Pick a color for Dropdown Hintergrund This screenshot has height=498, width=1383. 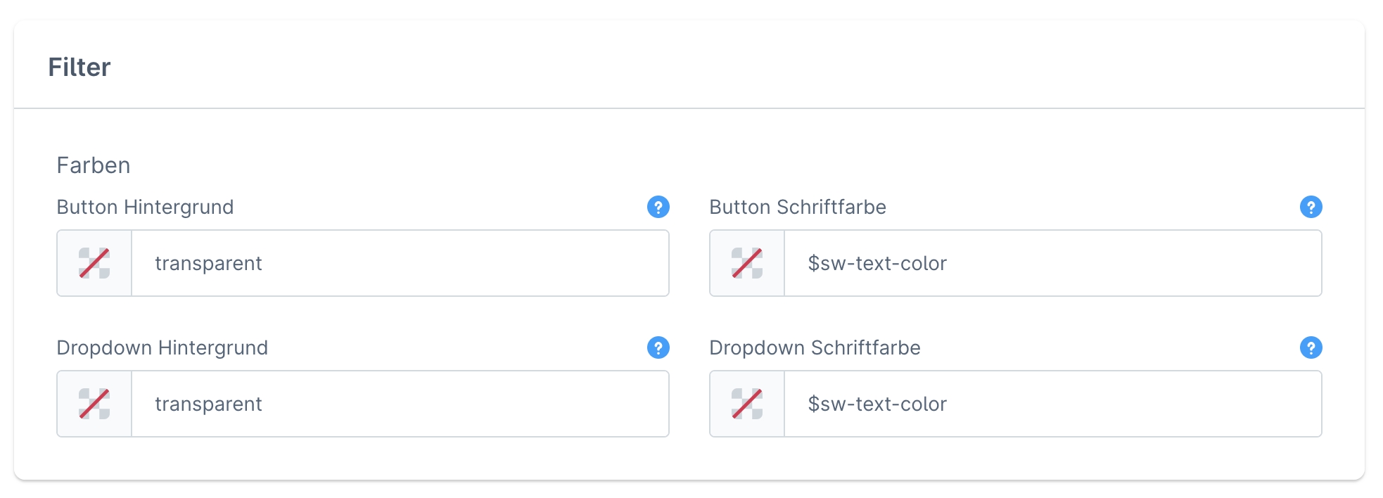tap(94, 404)
